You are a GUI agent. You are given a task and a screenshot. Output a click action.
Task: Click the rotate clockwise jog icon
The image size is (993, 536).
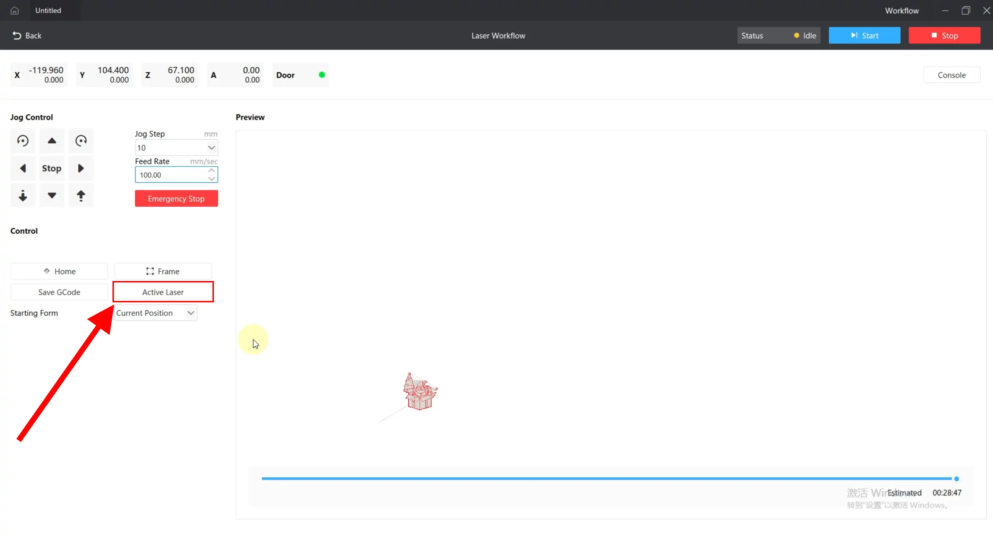tap(81, 141)
